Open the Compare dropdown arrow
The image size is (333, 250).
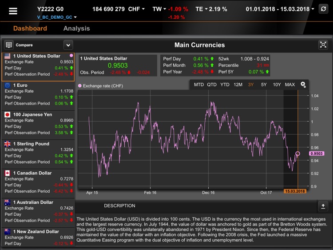pyautogui.click(x=68, y=45)
